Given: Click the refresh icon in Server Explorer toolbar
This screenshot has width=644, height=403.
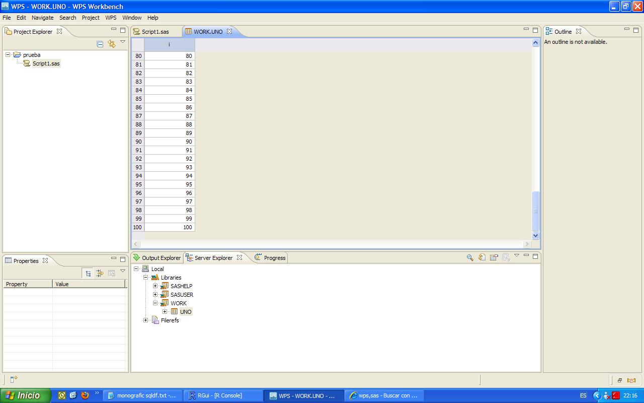Looking at the screenshot, I should 482,257.
